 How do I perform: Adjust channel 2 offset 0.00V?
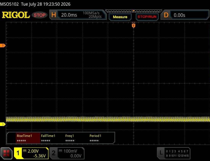coord(76,156)
